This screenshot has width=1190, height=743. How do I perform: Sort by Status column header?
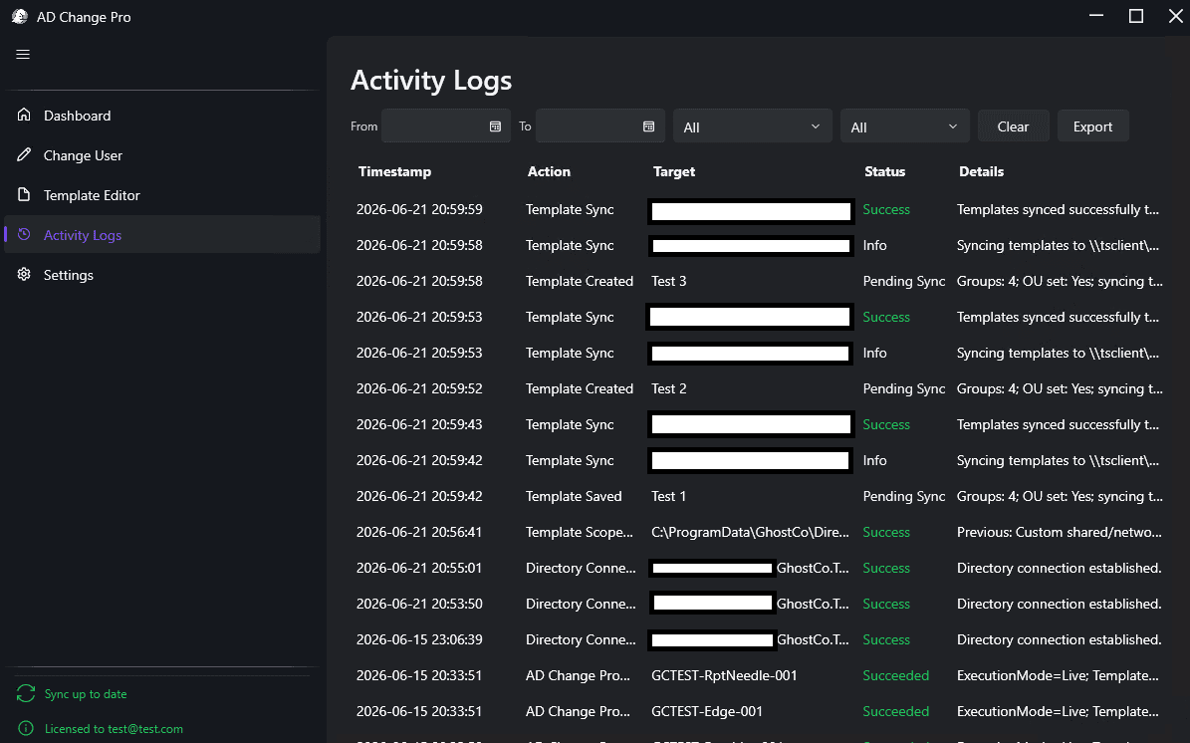point(885,171)
